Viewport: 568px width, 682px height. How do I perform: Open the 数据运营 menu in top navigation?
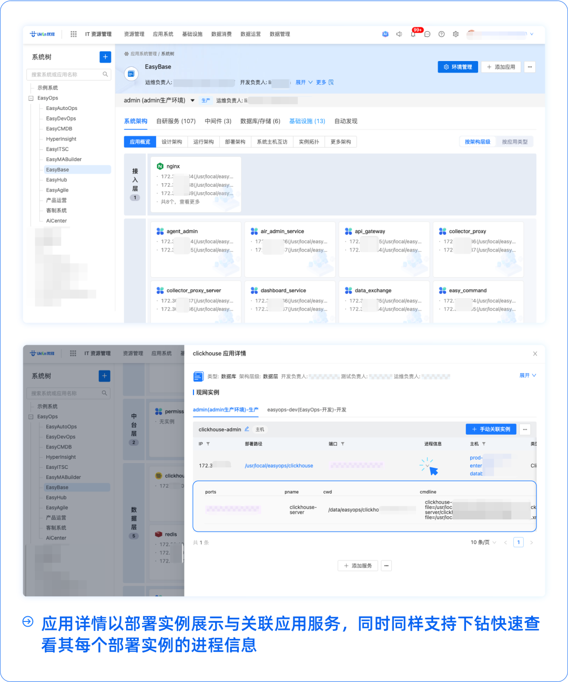click(250, 34)
